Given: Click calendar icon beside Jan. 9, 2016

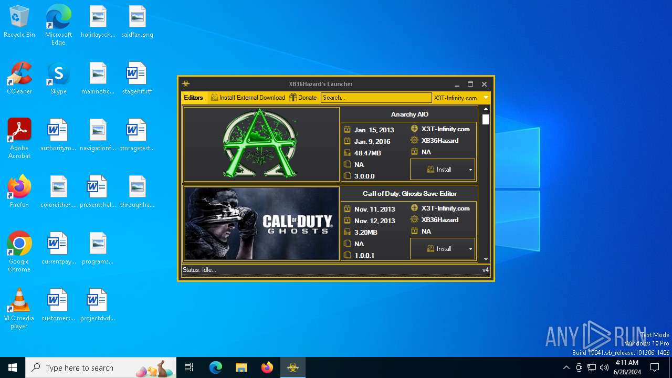Looking at the screenshot, I should coord(347,141).
